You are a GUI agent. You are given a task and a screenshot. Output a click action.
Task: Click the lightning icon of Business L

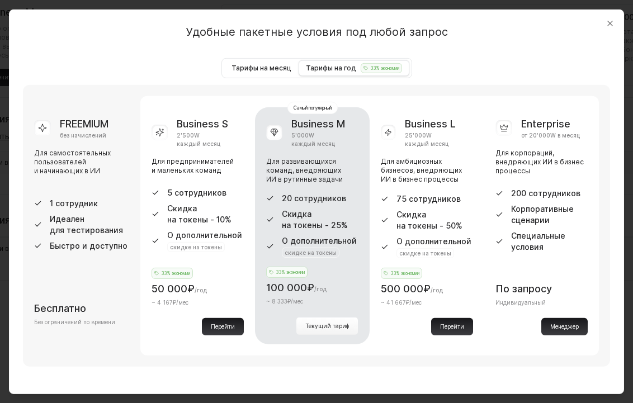tap(388, 132)
